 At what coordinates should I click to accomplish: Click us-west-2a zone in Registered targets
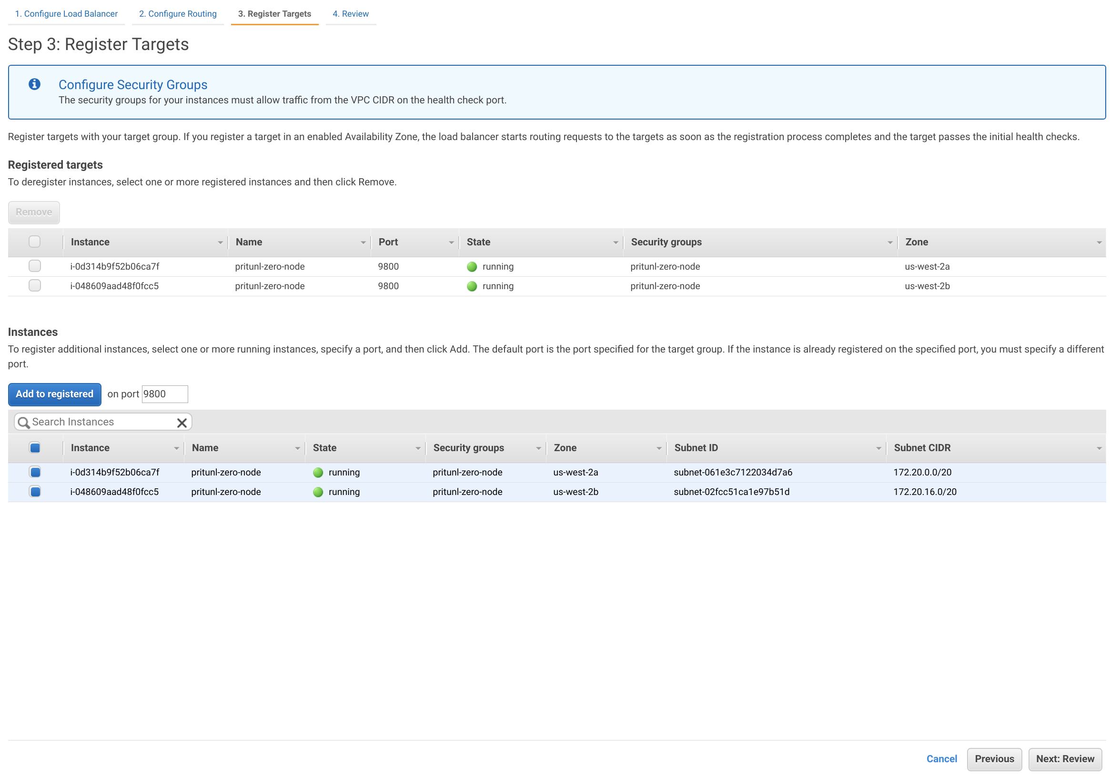coord(927,266)
